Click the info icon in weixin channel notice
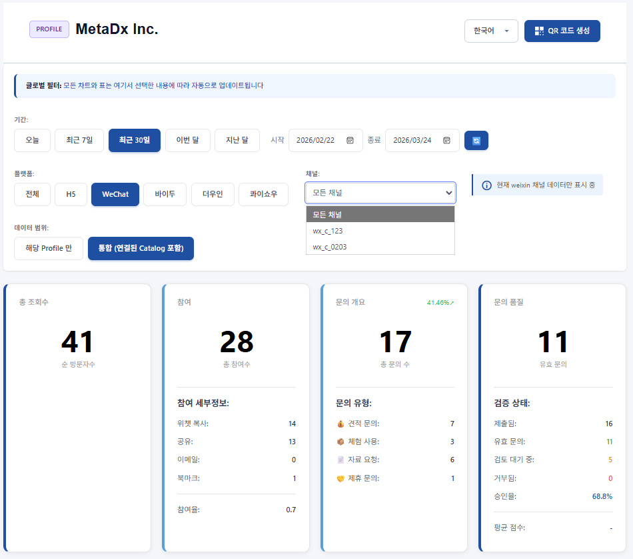 pos(486,185)
